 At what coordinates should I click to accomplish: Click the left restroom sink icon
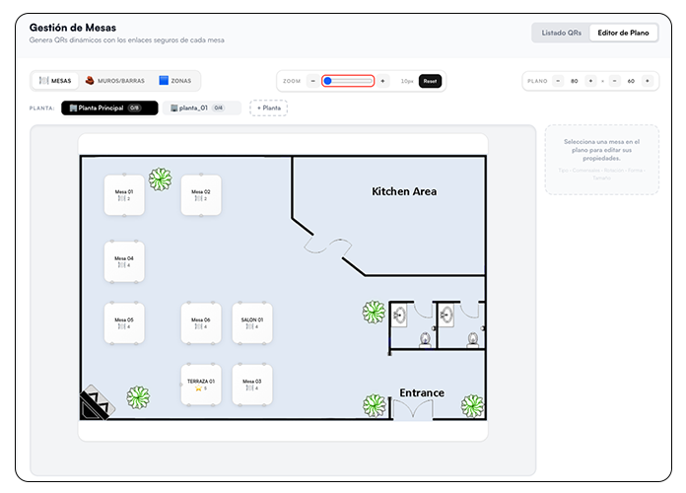[399, 315]
